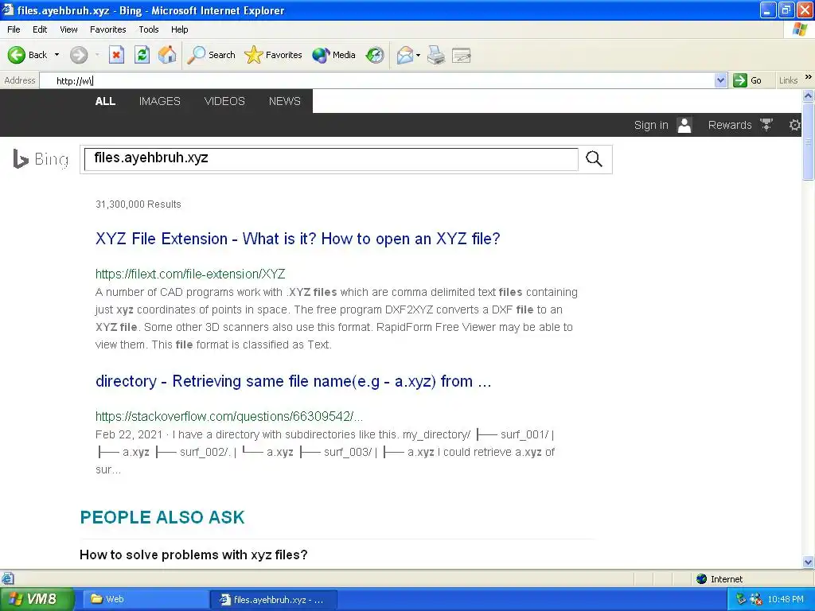The width and height of the screenshot is (815, 611).
Task: Stop page loading with red X icon
Action: coord(116,55)
